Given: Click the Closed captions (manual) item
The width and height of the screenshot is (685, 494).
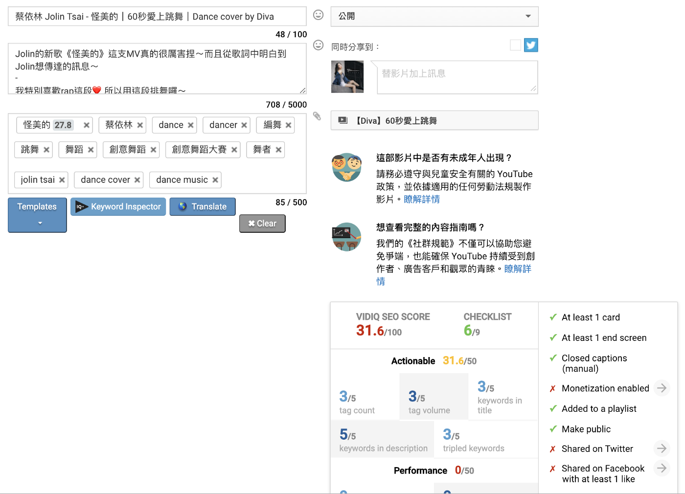Looking at the screenshot, I should (x=594, y=363).
